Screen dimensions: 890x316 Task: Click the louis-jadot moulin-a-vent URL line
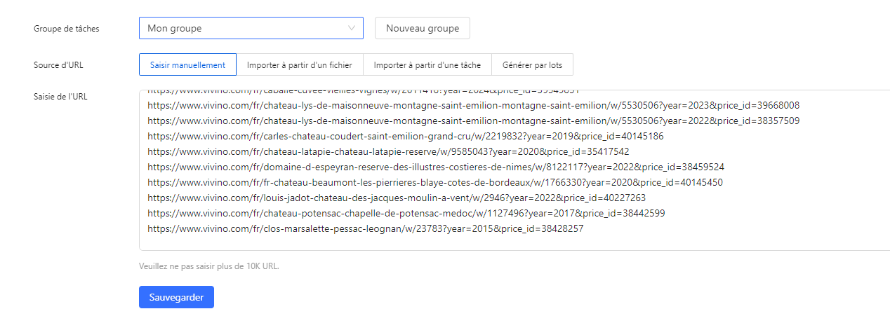[x=396, y=198]
